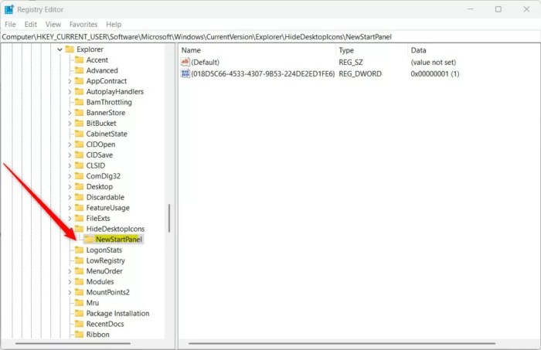Select the BitBucket key label

101,124
